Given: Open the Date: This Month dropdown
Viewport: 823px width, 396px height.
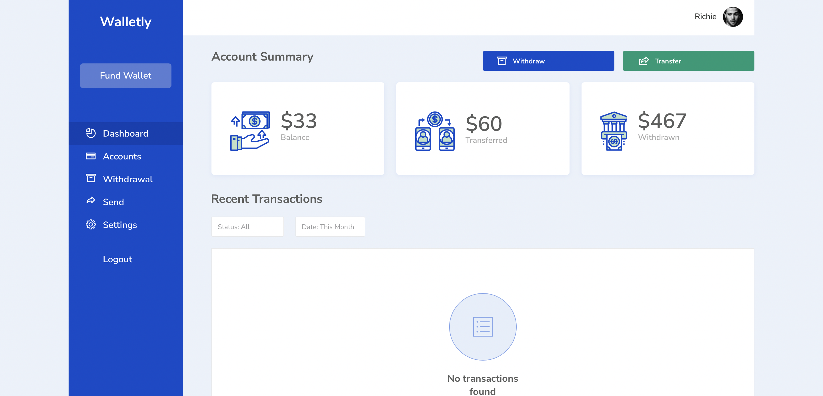Looking at the screenshot, I should [x=330, y=226].
